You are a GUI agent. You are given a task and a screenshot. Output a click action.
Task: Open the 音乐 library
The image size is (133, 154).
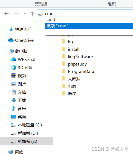[x=22, y=109]
